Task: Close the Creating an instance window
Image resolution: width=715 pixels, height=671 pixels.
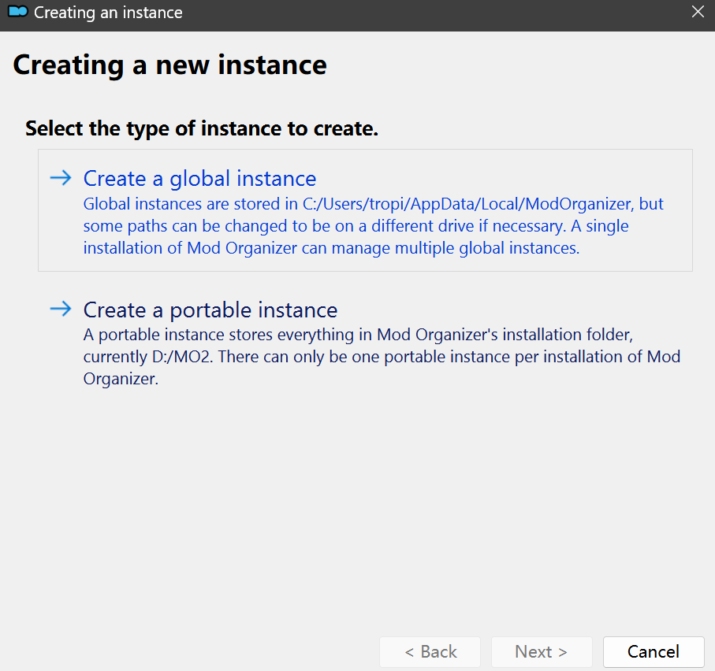Action: [x=697, y=13]
